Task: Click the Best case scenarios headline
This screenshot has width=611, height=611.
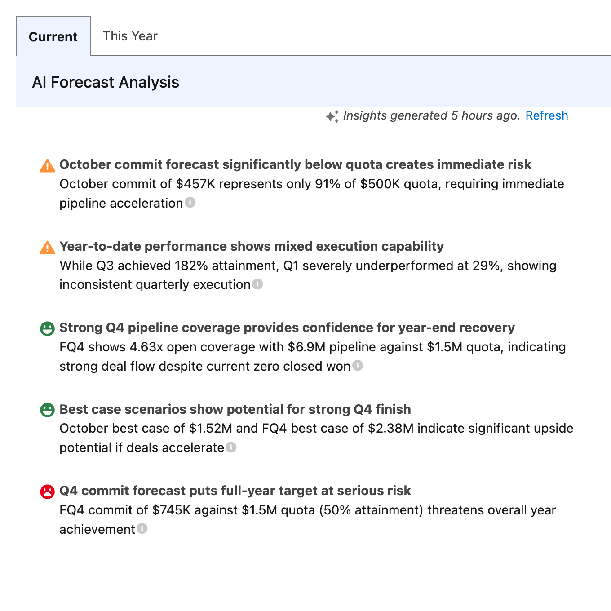Action: click(x=235, y=409)
